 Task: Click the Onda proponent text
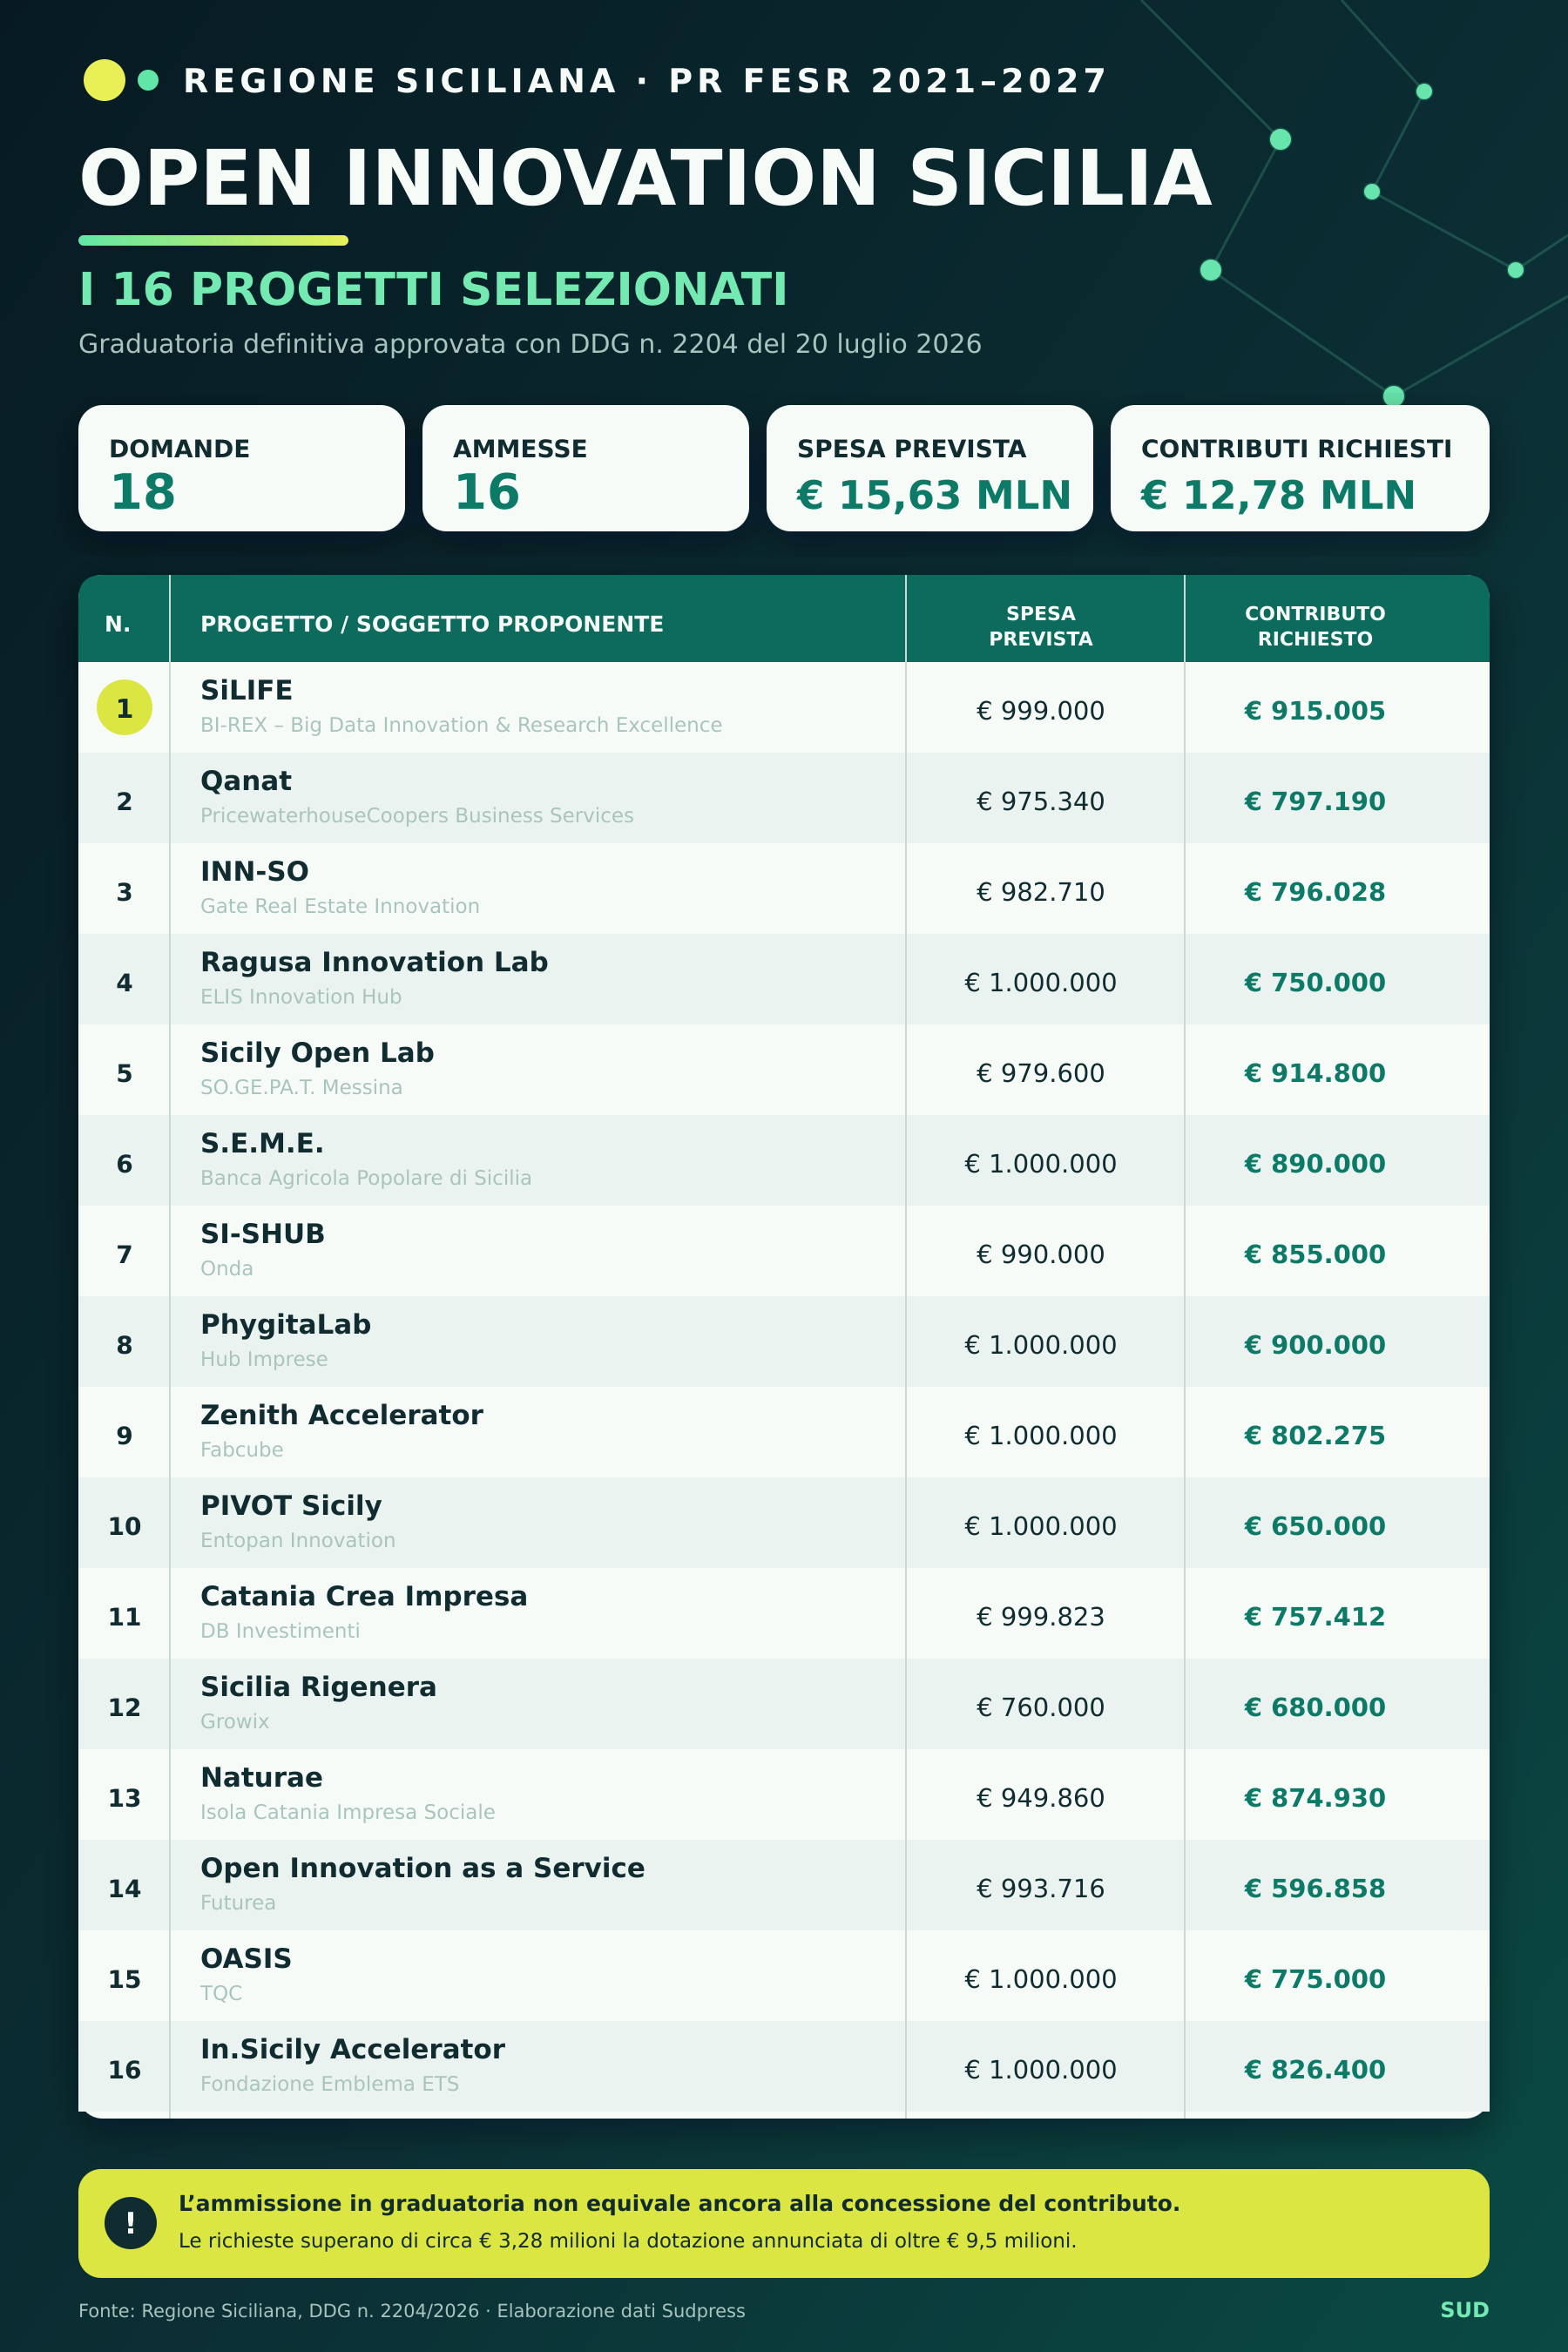point(227,1268)
